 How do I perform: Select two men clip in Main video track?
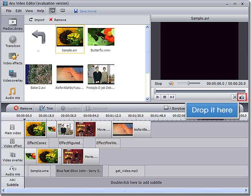[x=65, y=129]
